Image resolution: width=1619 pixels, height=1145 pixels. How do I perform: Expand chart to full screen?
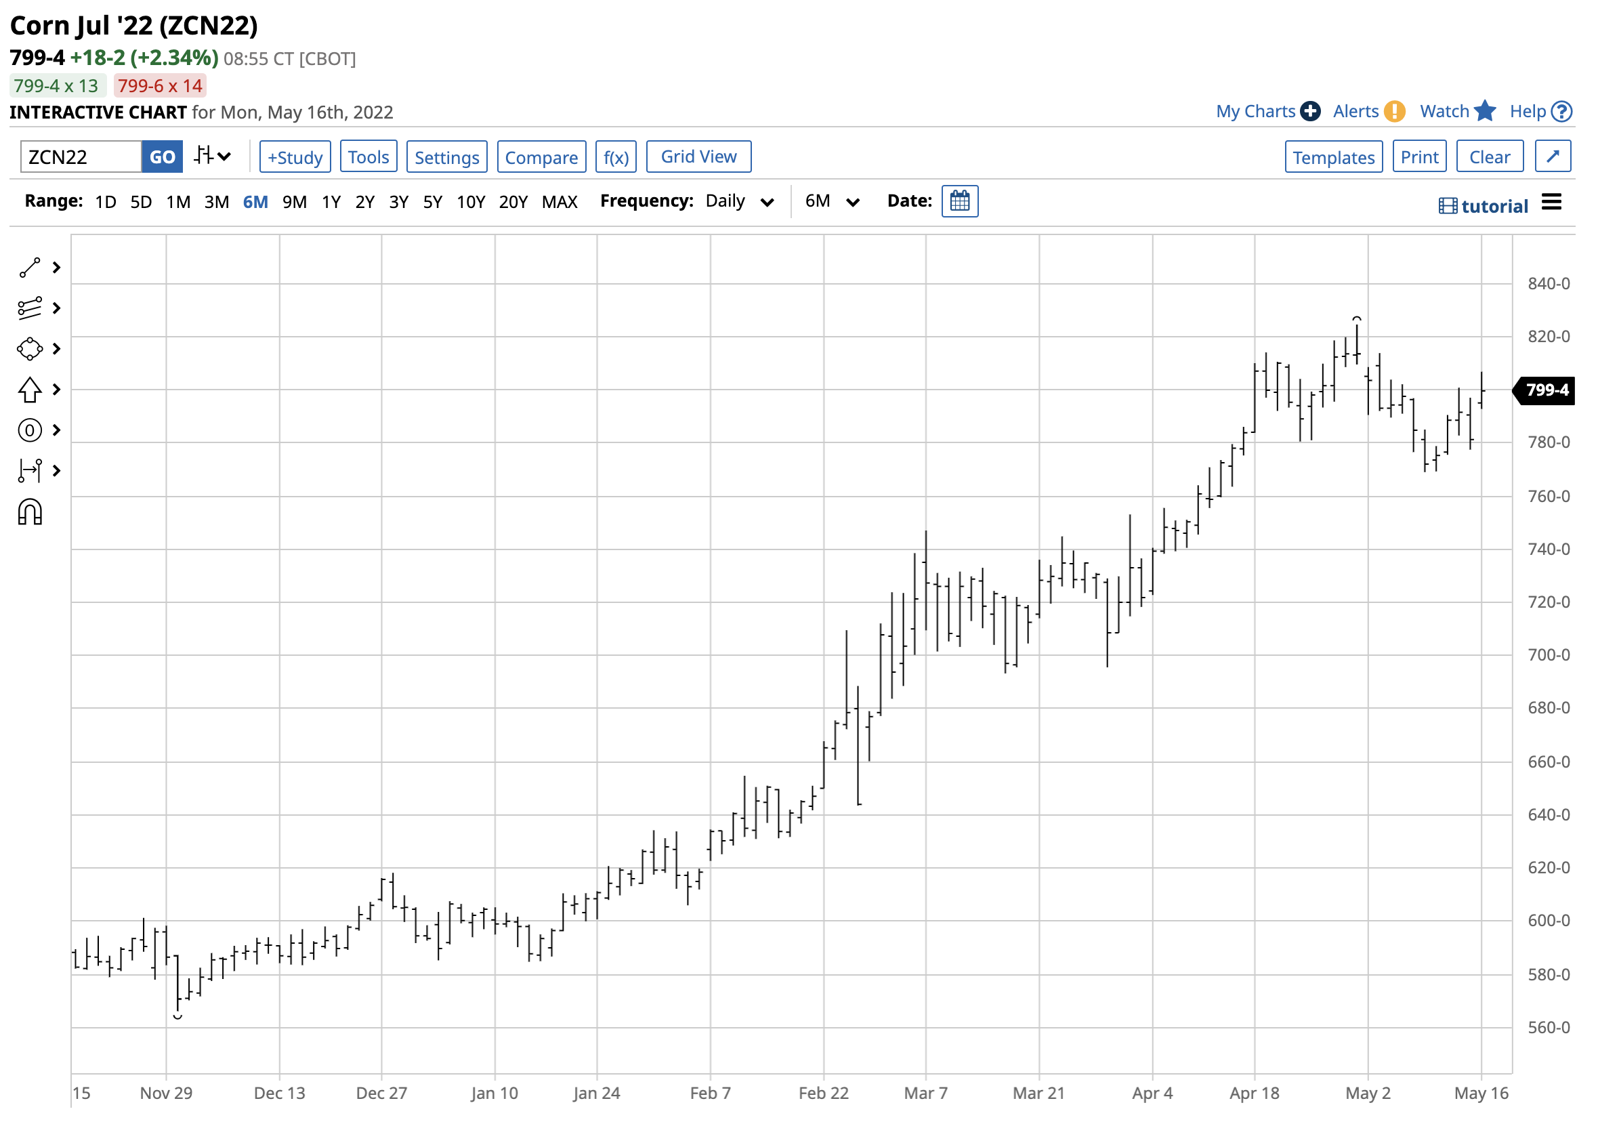pos(1552,157)
